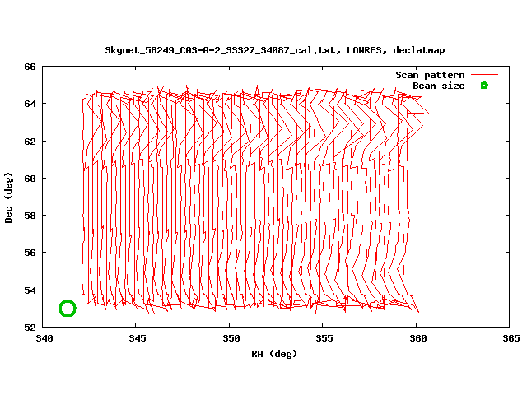Click the y-axis tick label 52
The image size is (527, 395).
30,328
